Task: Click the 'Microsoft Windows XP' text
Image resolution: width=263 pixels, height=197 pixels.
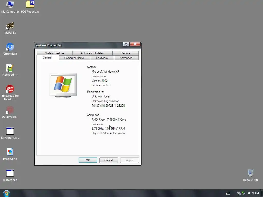Action: (105, 72)
